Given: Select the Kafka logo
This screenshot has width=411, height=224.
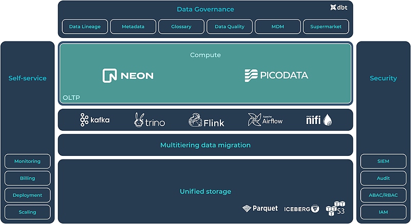Looking at the screenshot, I should (x=95, y=120).
